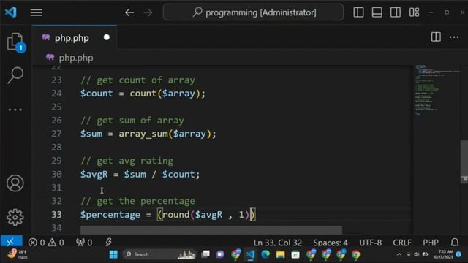Click the '// get avg rating' comment

(127, 161)
